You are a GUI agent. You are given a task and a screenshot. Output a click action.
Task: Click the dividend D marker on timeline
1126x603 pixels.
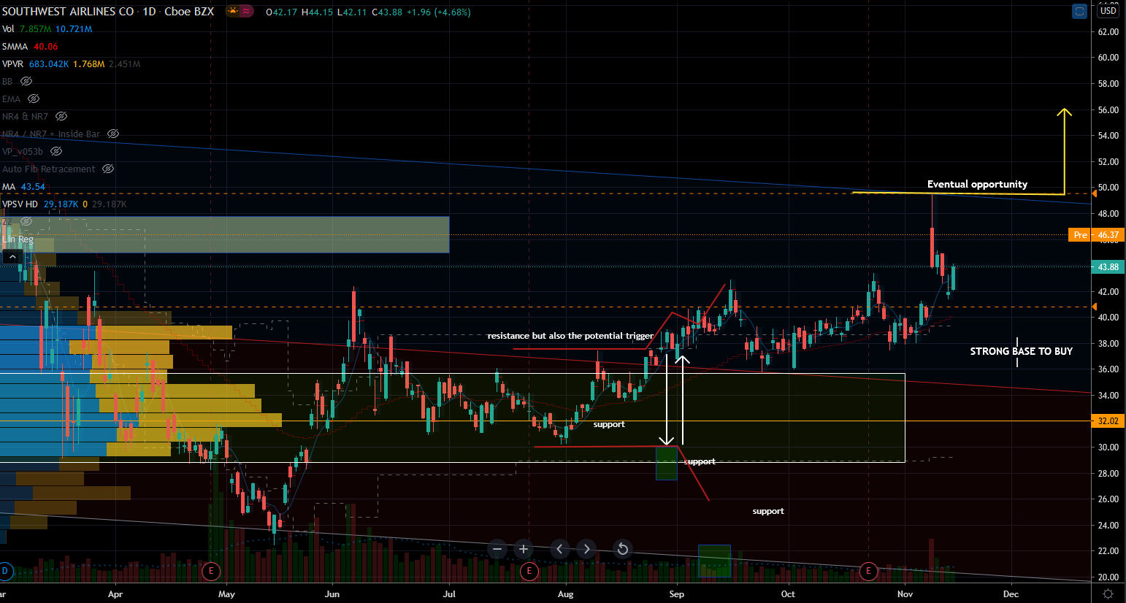[x=5, y=571]
